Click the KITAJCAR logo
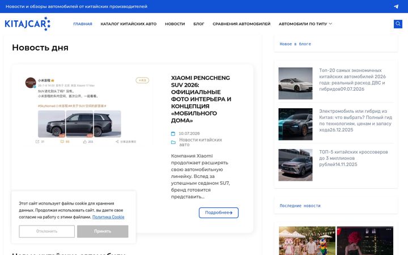Viewport: 408px width, 255px height. pos(28,24)
